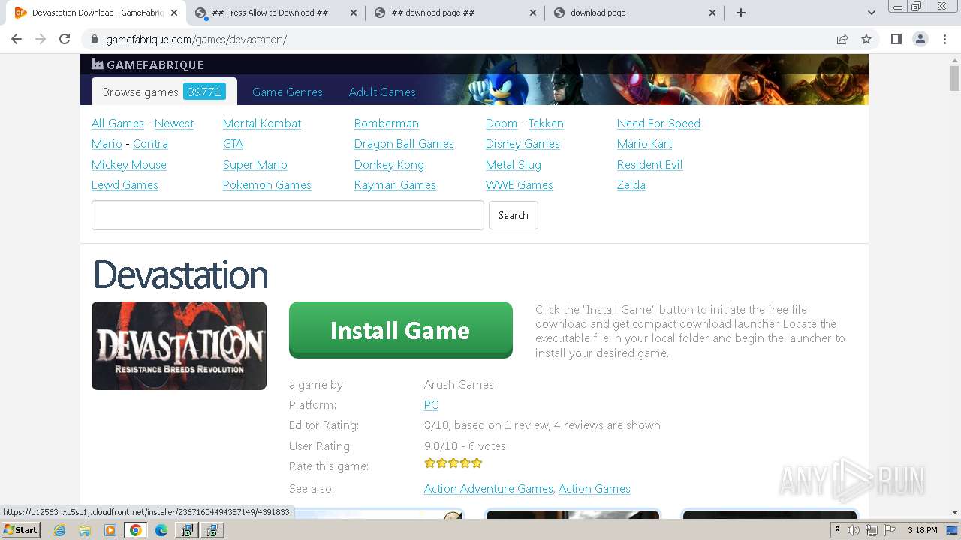View site security lock info
961x540 pixels.
pos(95,39)
